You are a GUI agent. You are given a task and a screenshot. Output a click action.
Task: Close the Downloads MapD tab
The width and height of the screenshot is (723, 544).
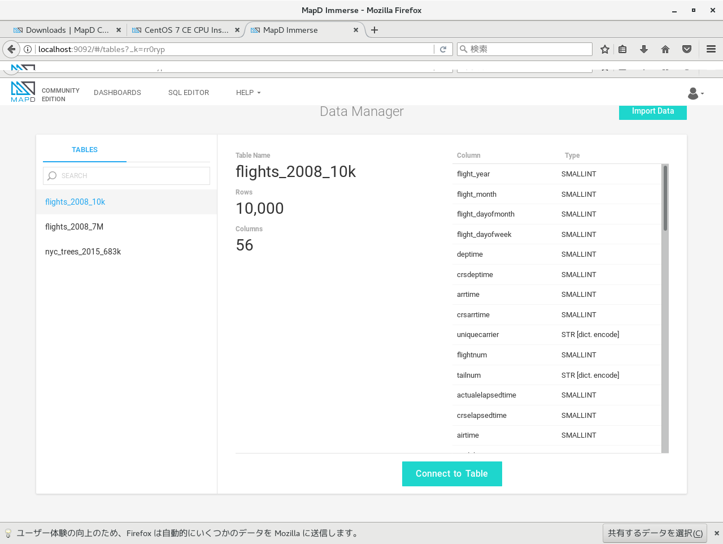[x=119, y=30]
